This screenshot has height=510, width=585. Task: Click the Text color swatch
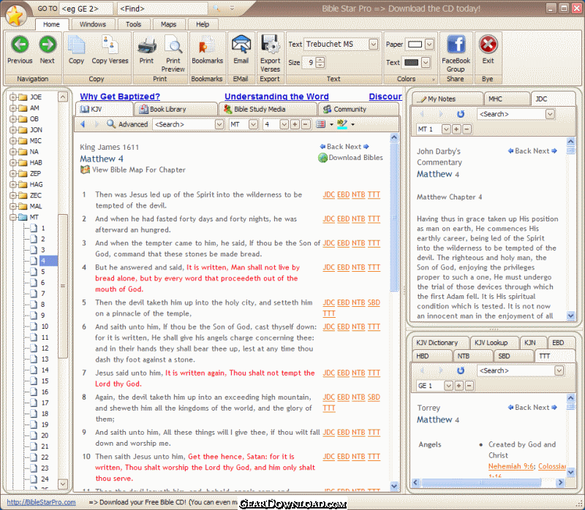(x=411, y=62)
